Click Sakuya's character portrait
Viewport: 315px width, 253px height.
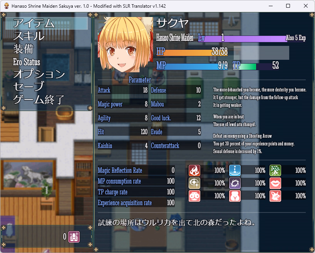[125, 42]
